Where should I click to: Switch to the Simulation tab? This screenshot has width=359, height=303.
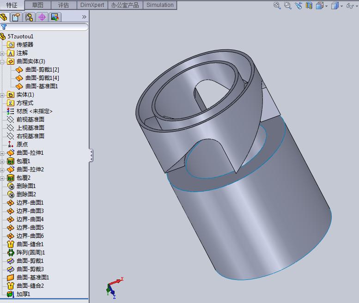coord(160,5)
